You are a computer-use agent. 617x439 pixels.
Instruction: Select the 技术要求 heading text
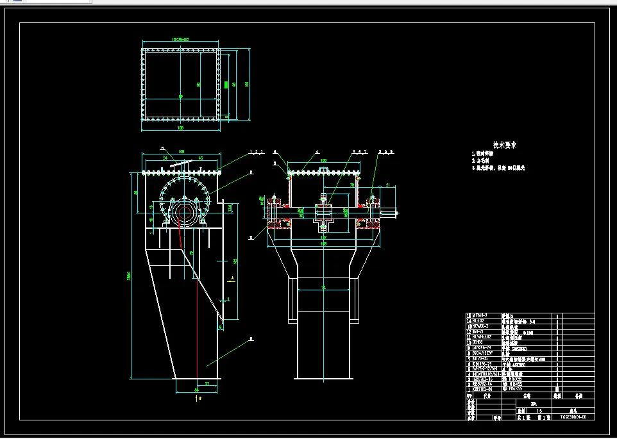tap(505, 145)
